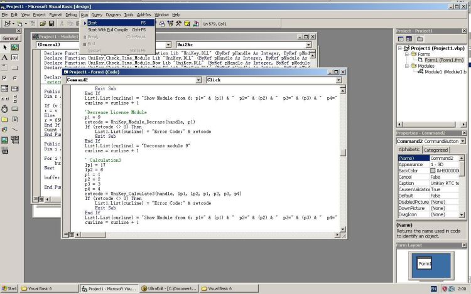Switch to Alphabetic properties tab

pos(409,150)
